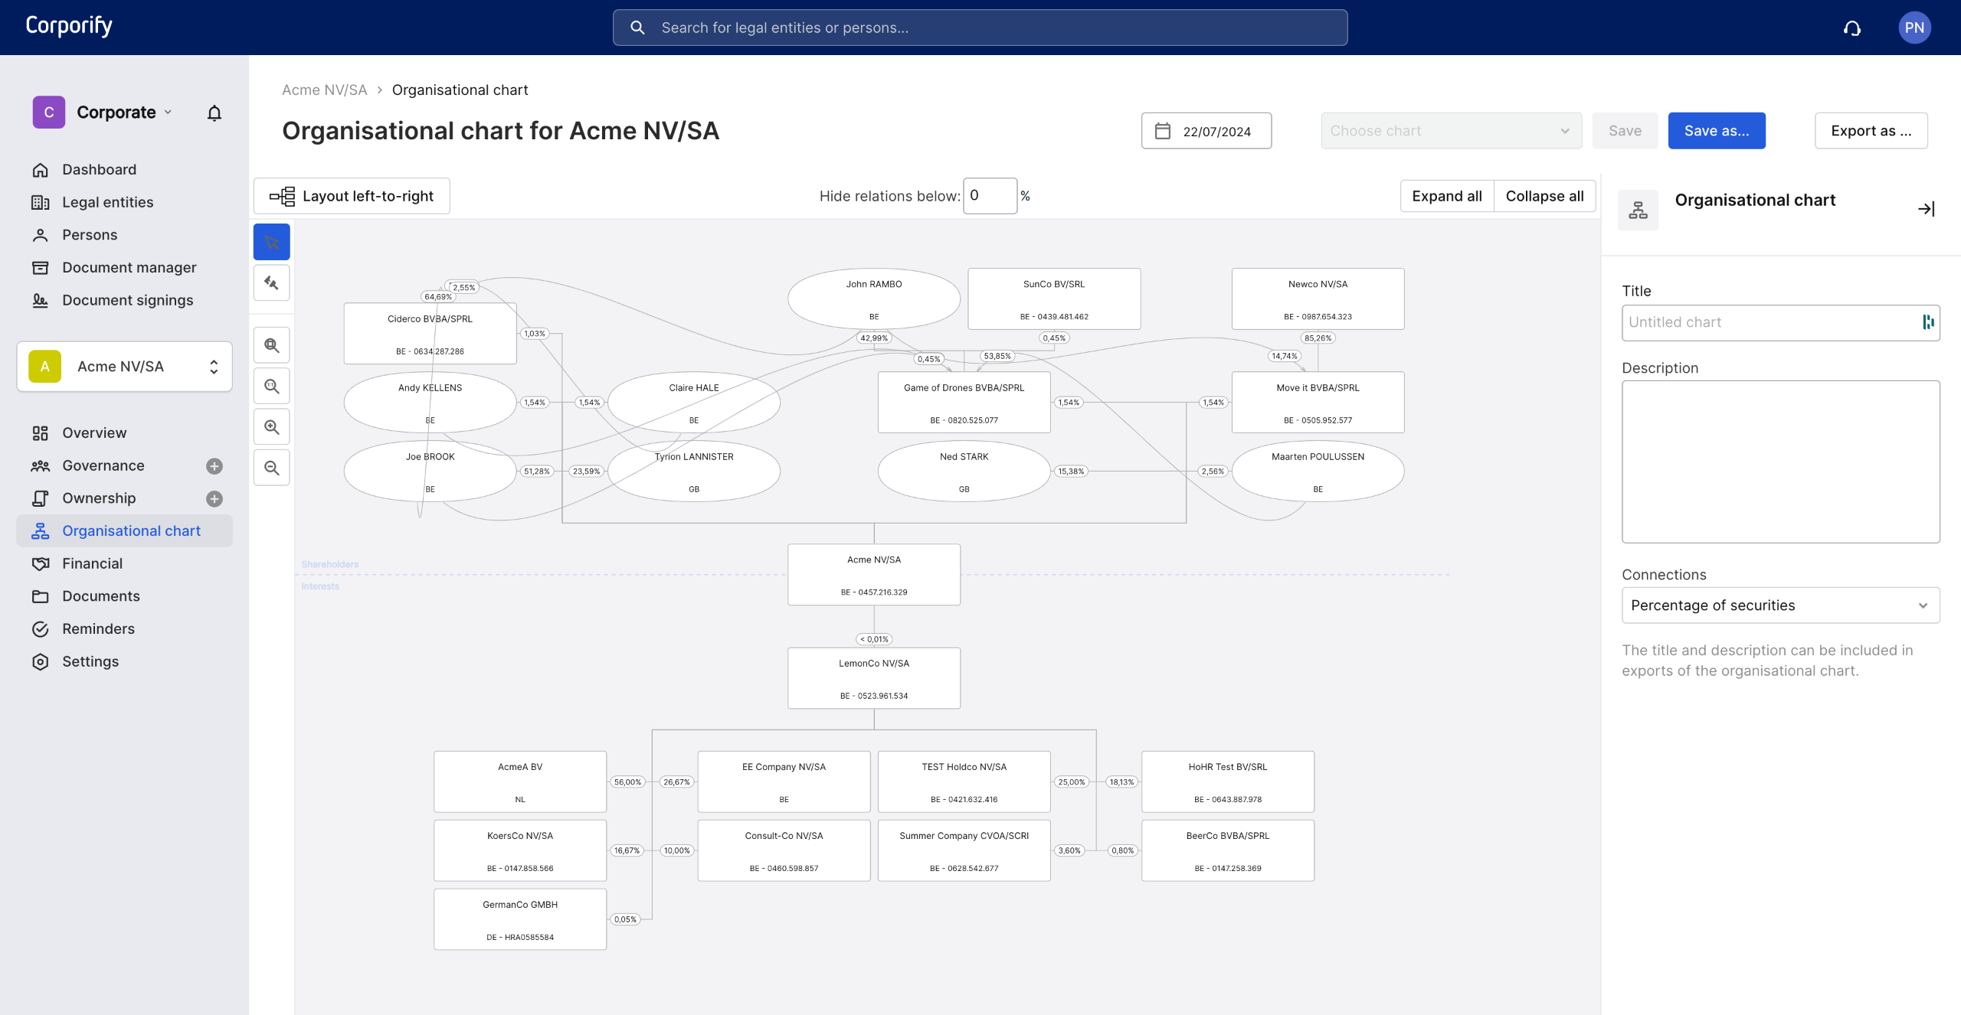Zoom in on the chart
This screenshot has height=1015, width=1961.
(271, 427)
